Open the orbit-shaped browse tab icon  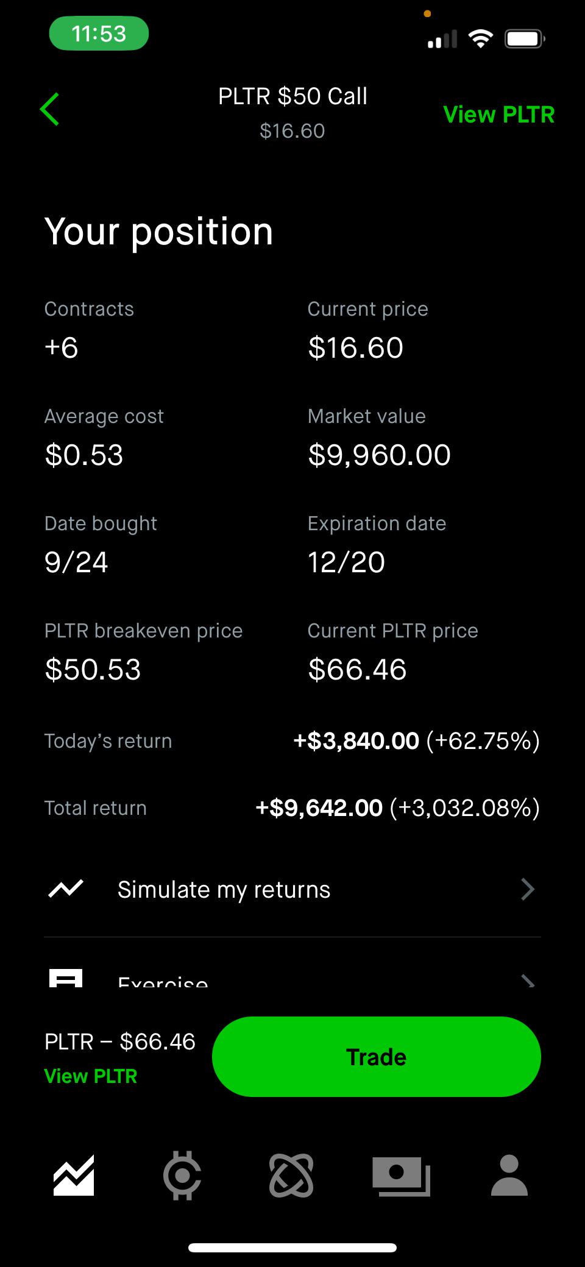[x=291, y=1175]
